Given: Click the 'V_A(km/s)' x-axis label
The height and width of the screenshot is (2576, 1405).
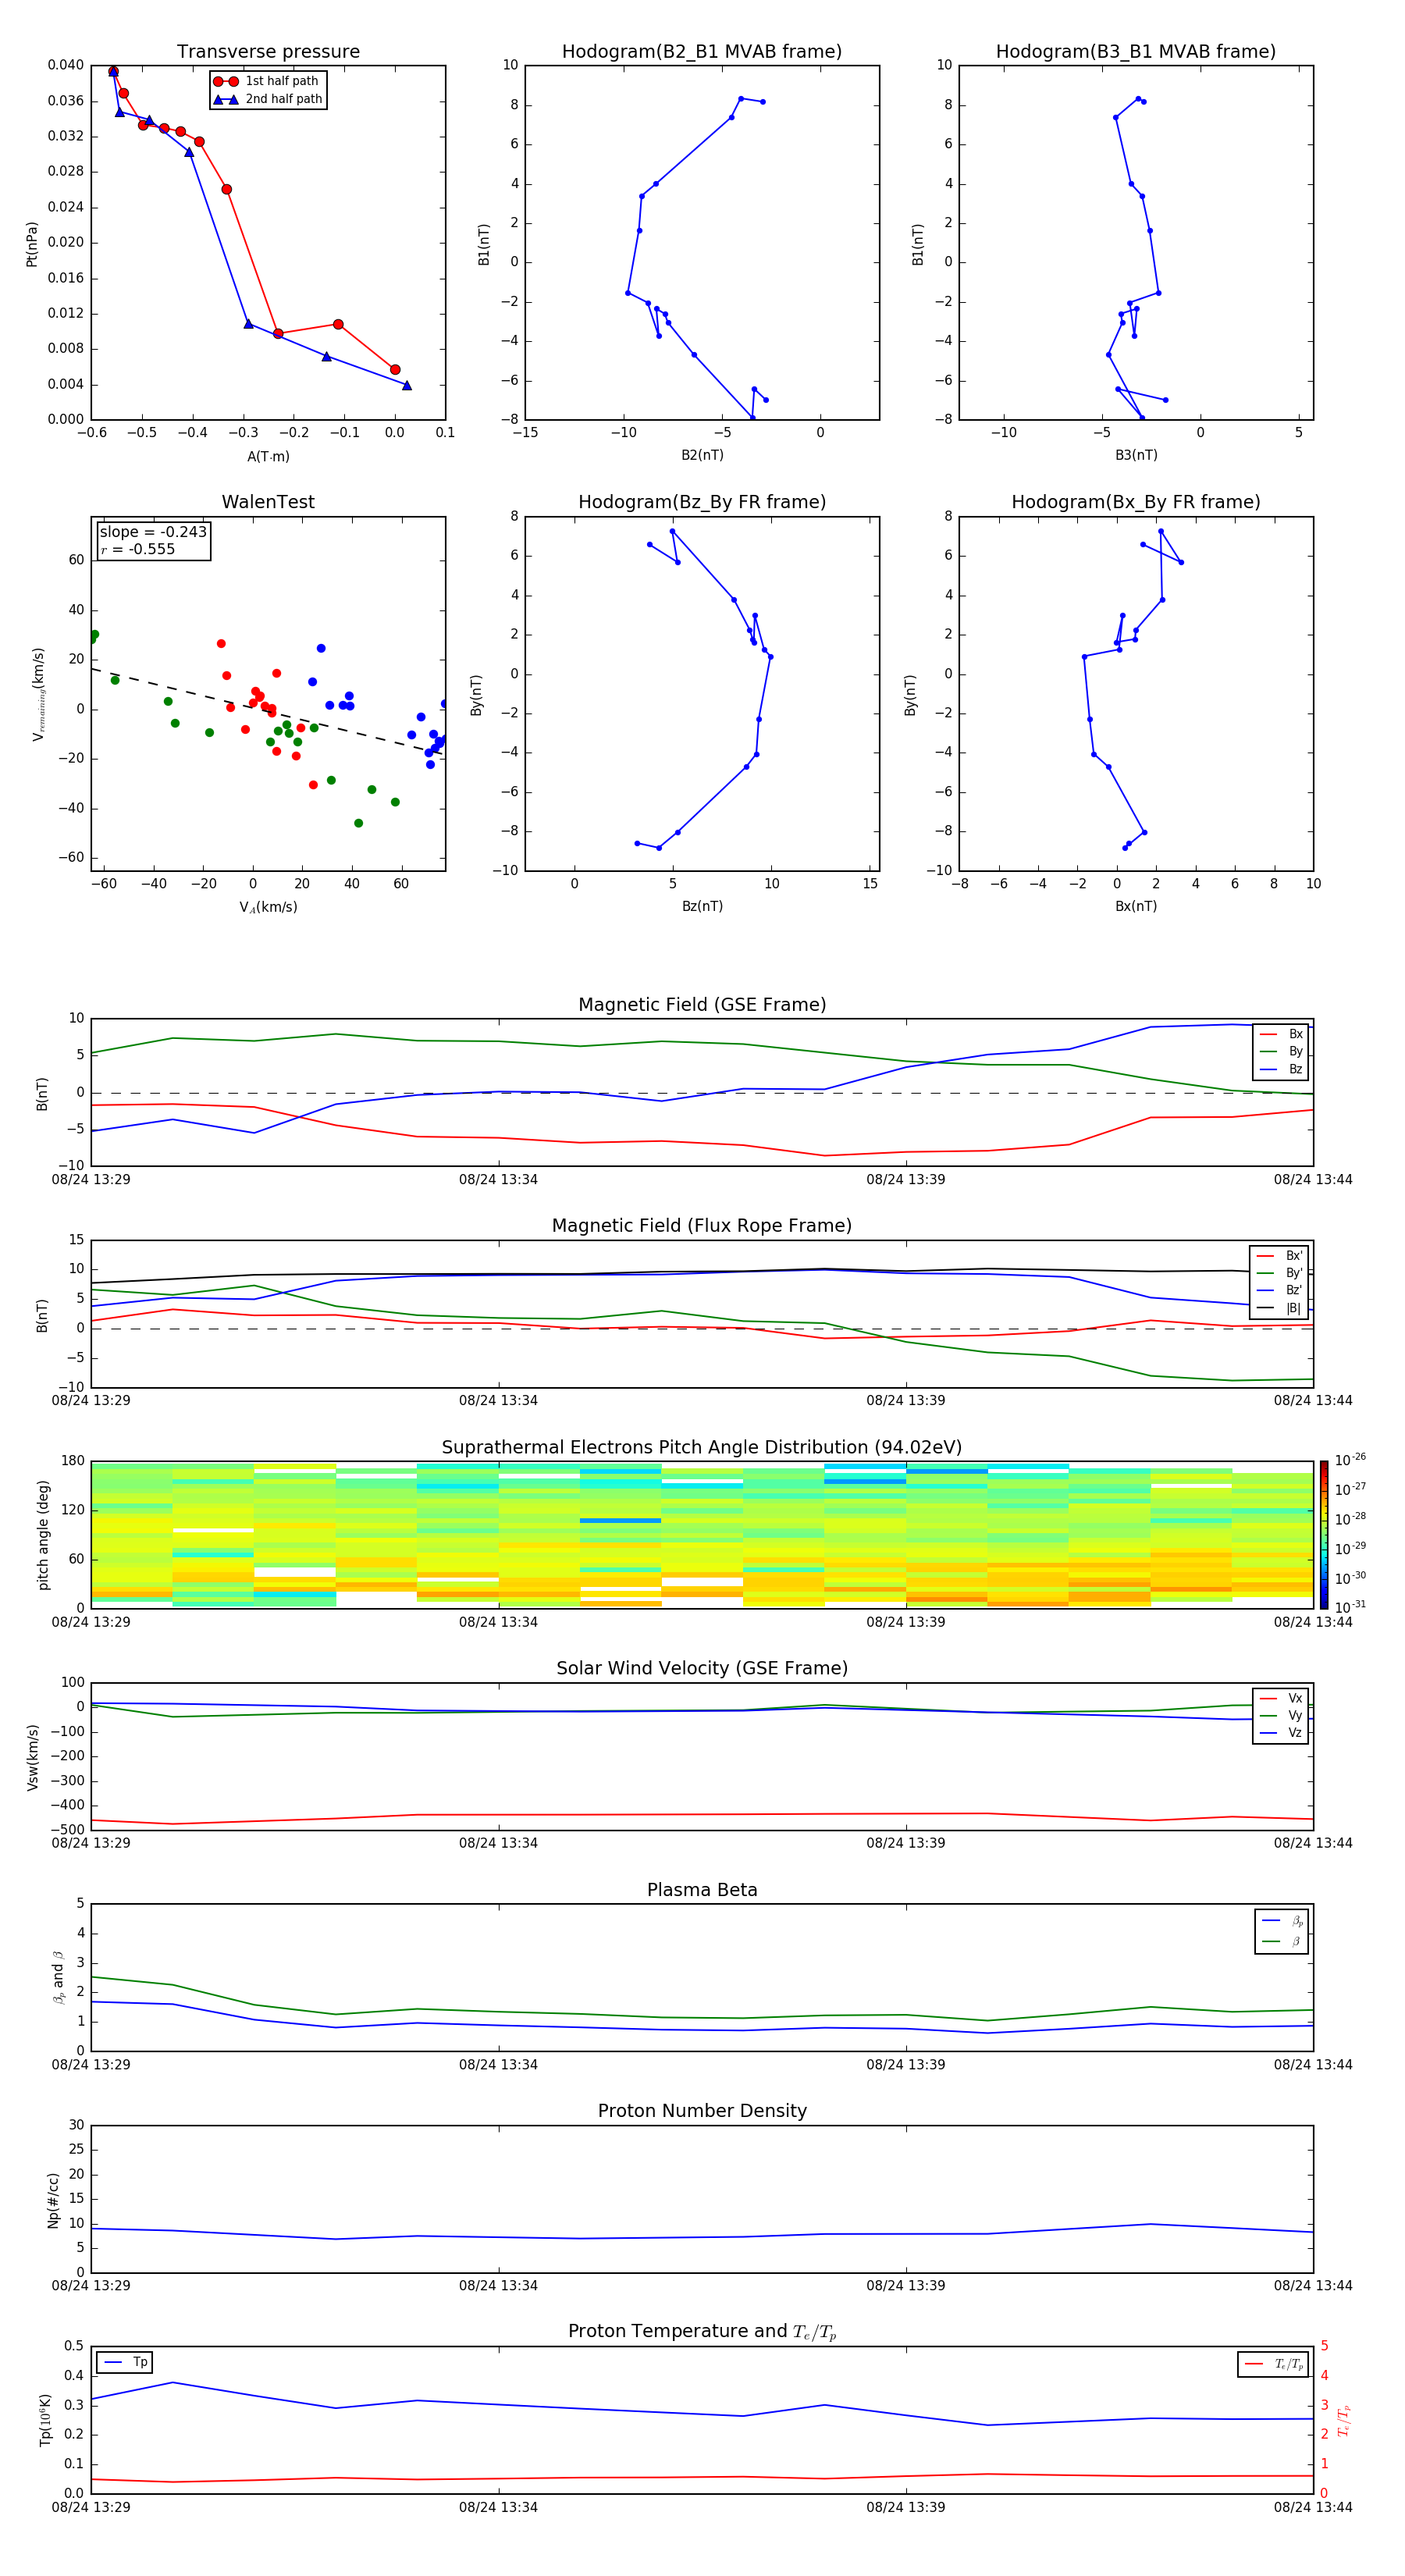Looking at the screenshot, I should point(268,907).
